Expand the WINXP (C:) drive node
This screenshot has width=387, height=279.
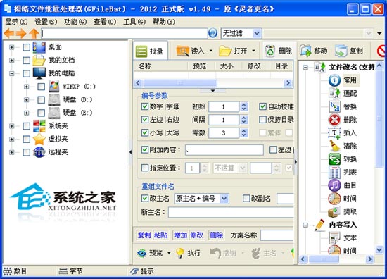(x=27, y=87)
